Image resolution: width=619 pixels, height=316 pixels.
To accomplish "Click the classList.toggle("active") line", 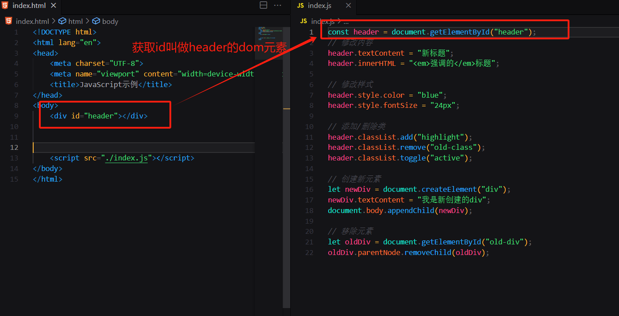I will [x=400, y=158].
